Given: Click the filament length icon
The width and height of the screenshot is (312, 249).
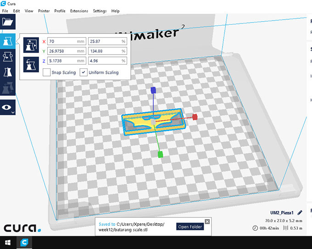Looking at the screenshot, I should pos(285,228).
